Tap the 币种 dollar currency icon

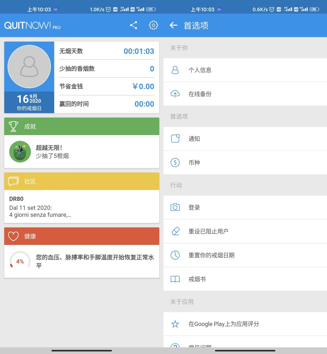[175, 163]
